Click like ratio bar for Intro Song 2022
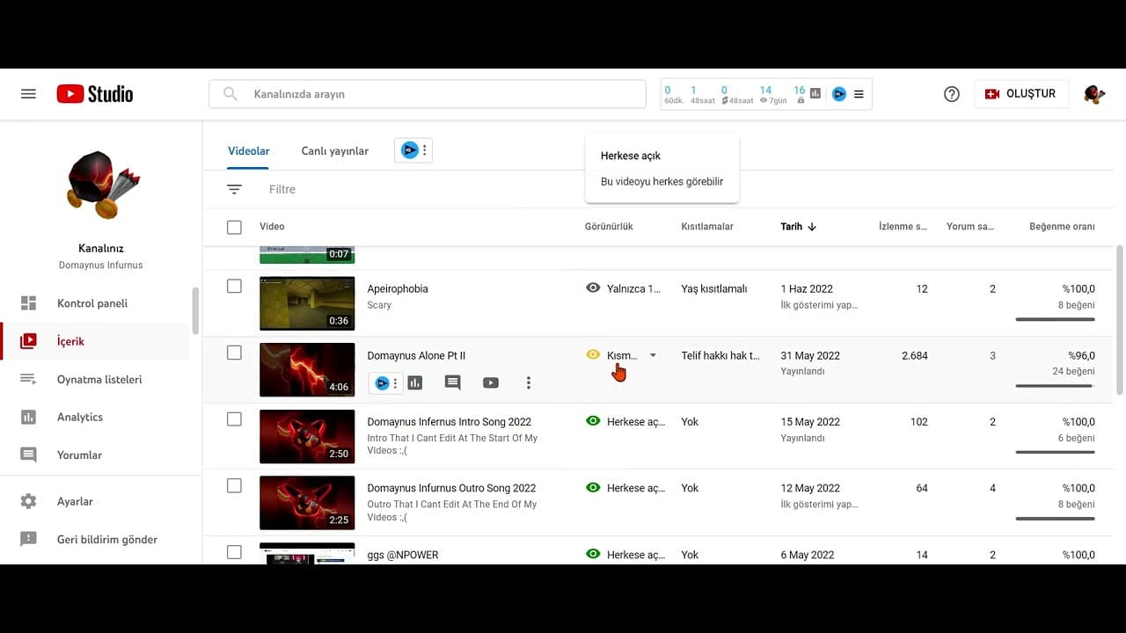 pos(1055,452)
